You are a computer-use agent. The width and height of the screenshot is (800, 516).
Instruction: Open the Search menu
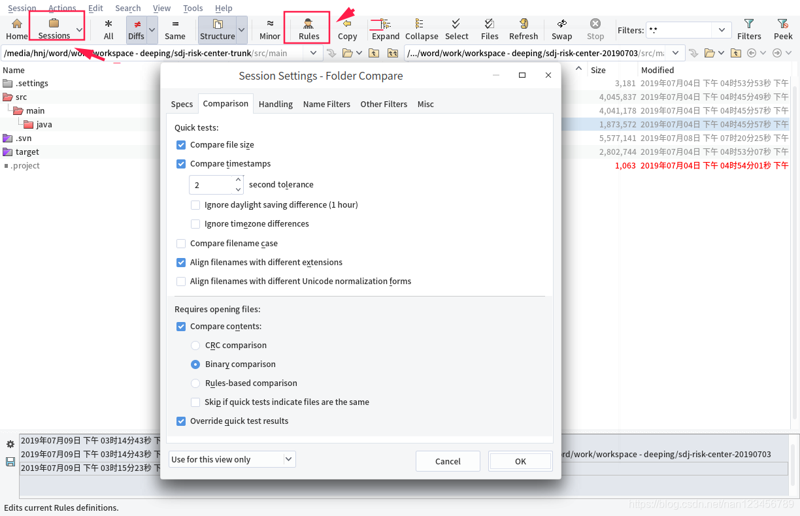(x=128, y=8)
